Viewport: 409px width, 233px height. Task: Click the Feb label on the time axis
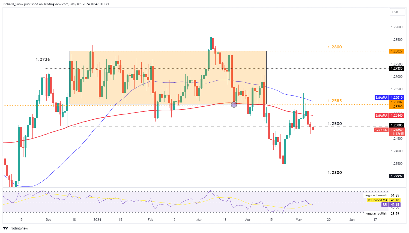[150, 220]
